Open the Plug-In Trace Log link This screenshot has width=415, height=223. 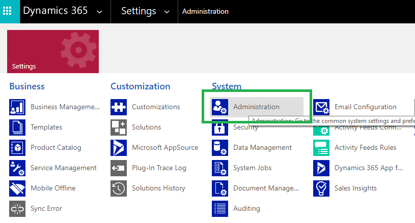tap(159, 168)
